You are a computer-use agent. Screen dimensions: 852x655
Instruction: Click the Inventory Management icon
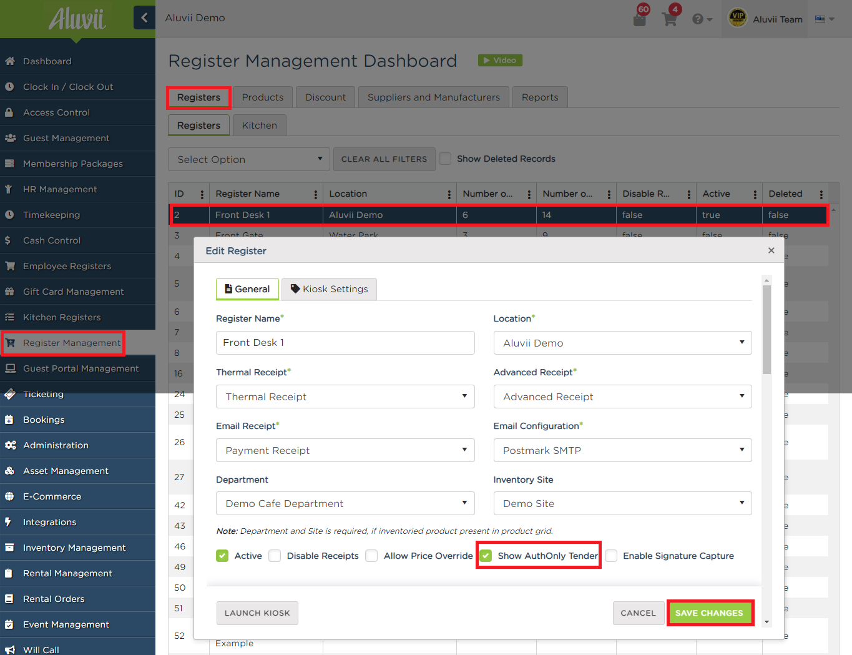coord(10,548)
